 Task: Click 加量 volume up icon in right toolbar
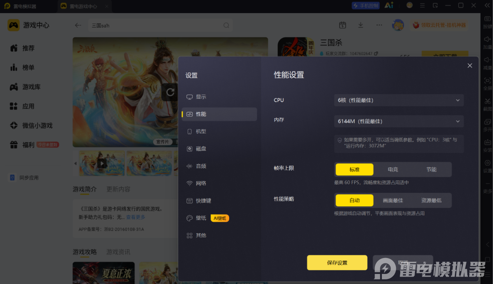(487, 43)
